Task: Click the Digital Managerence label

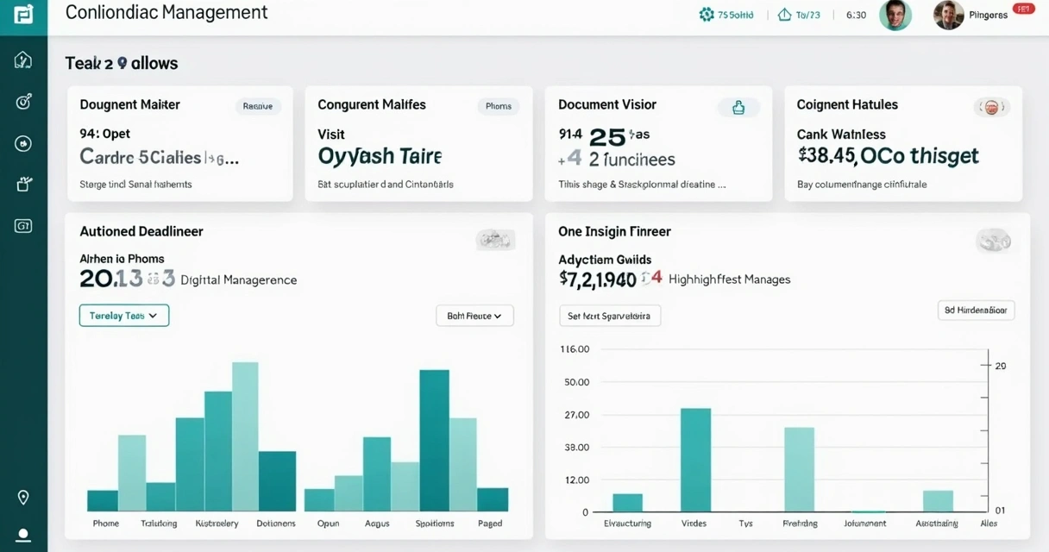Action: [238, 279]
